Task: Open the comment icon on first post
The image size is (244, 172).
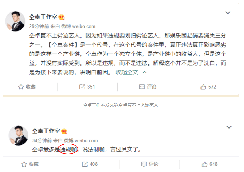Action: point(142,87)
